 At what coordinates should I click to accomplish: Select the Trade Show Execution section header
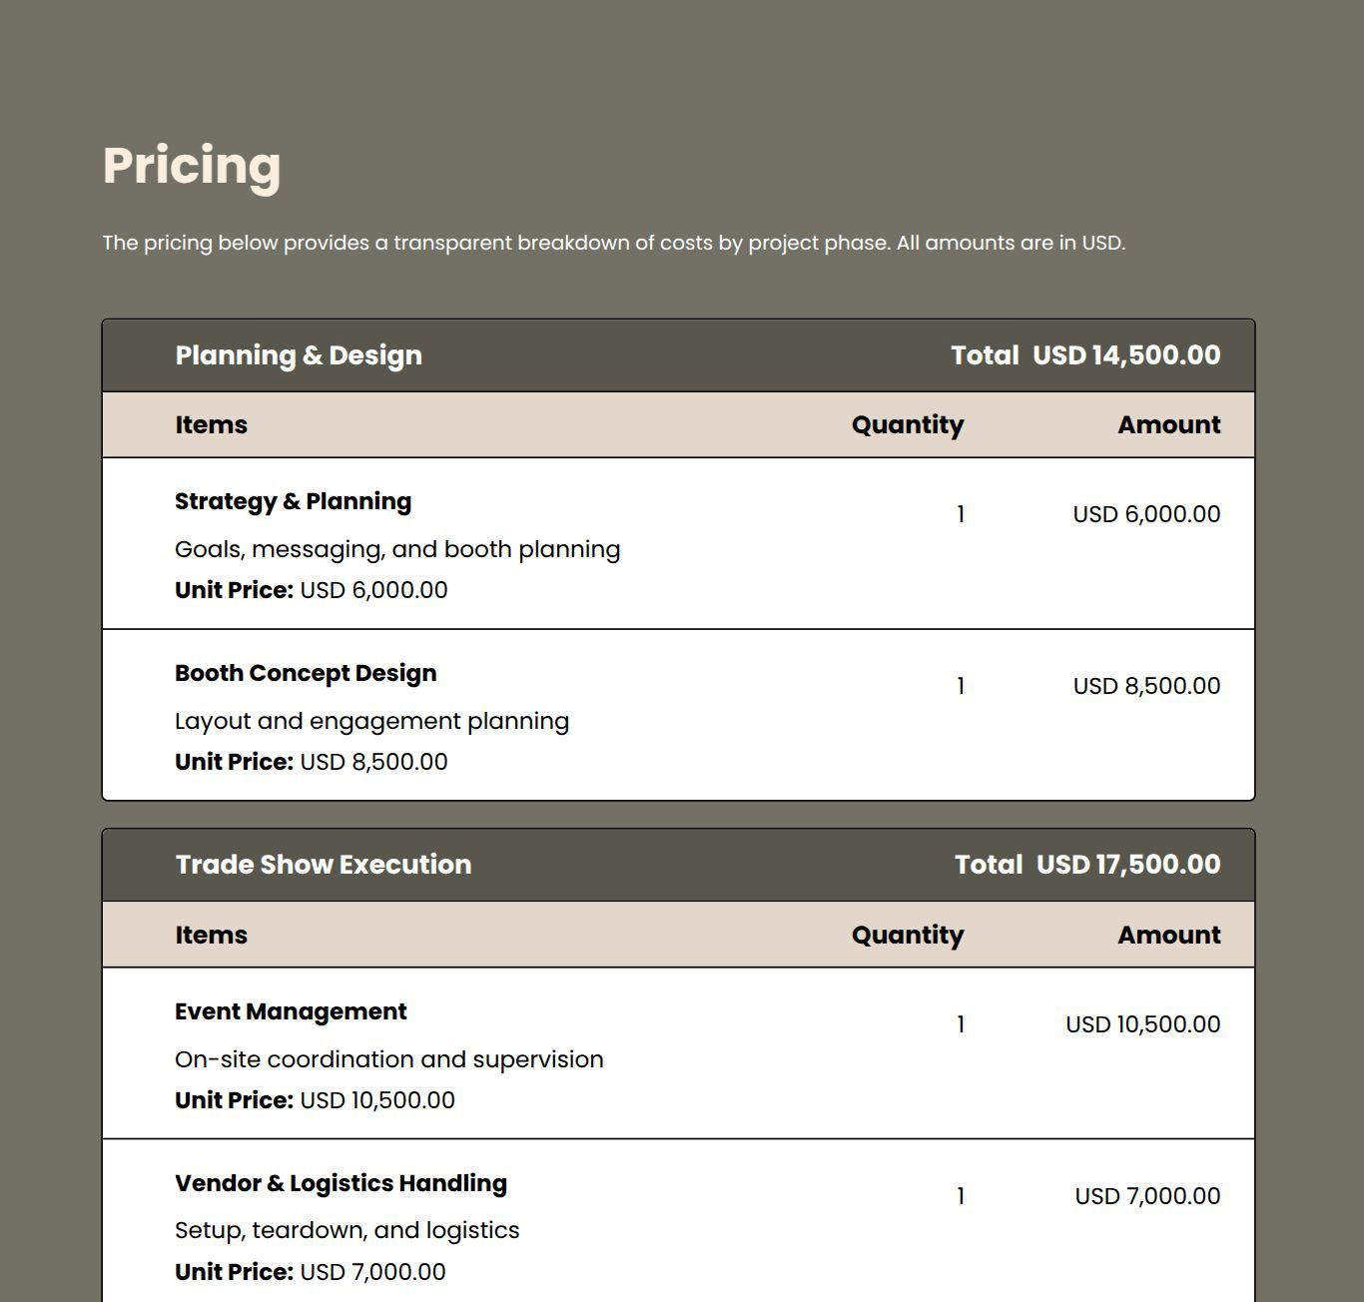324,865
